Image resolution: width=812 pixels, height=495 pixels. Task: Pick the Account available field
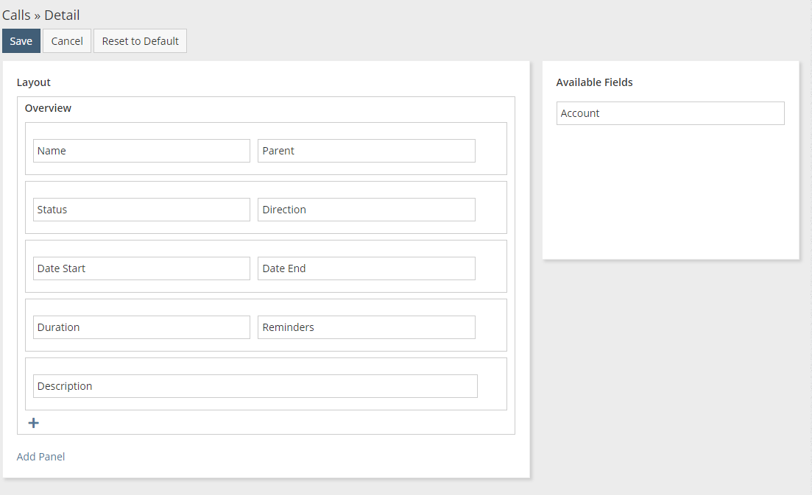[x=670, y=113]
